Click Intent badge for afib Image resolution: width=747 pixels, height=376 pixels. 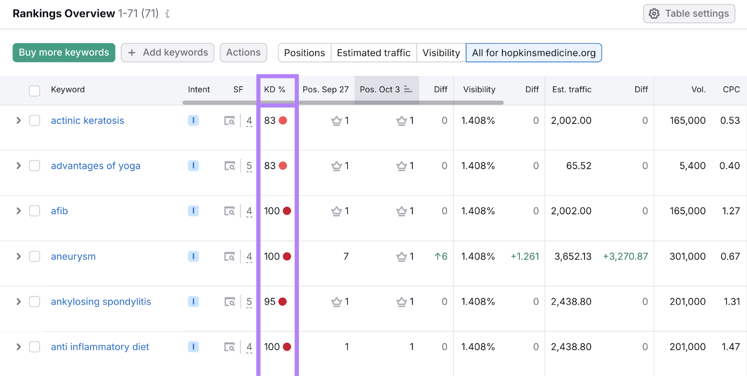click(193, 211)
